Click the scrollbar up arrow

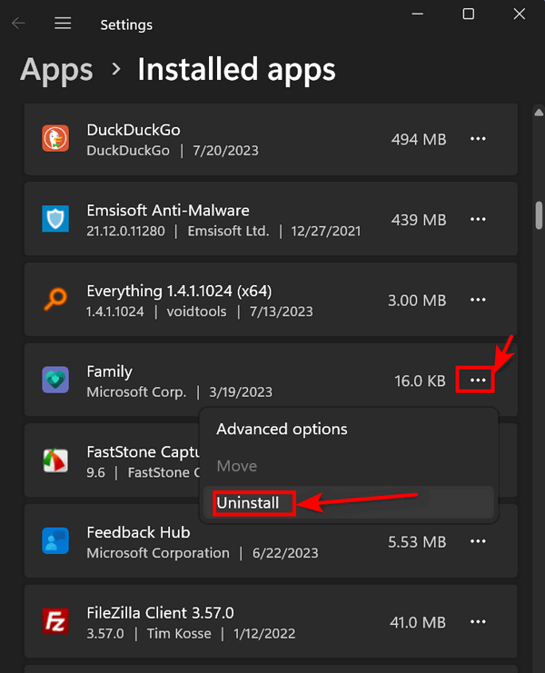pyautogui.click(x=539, y=113)
